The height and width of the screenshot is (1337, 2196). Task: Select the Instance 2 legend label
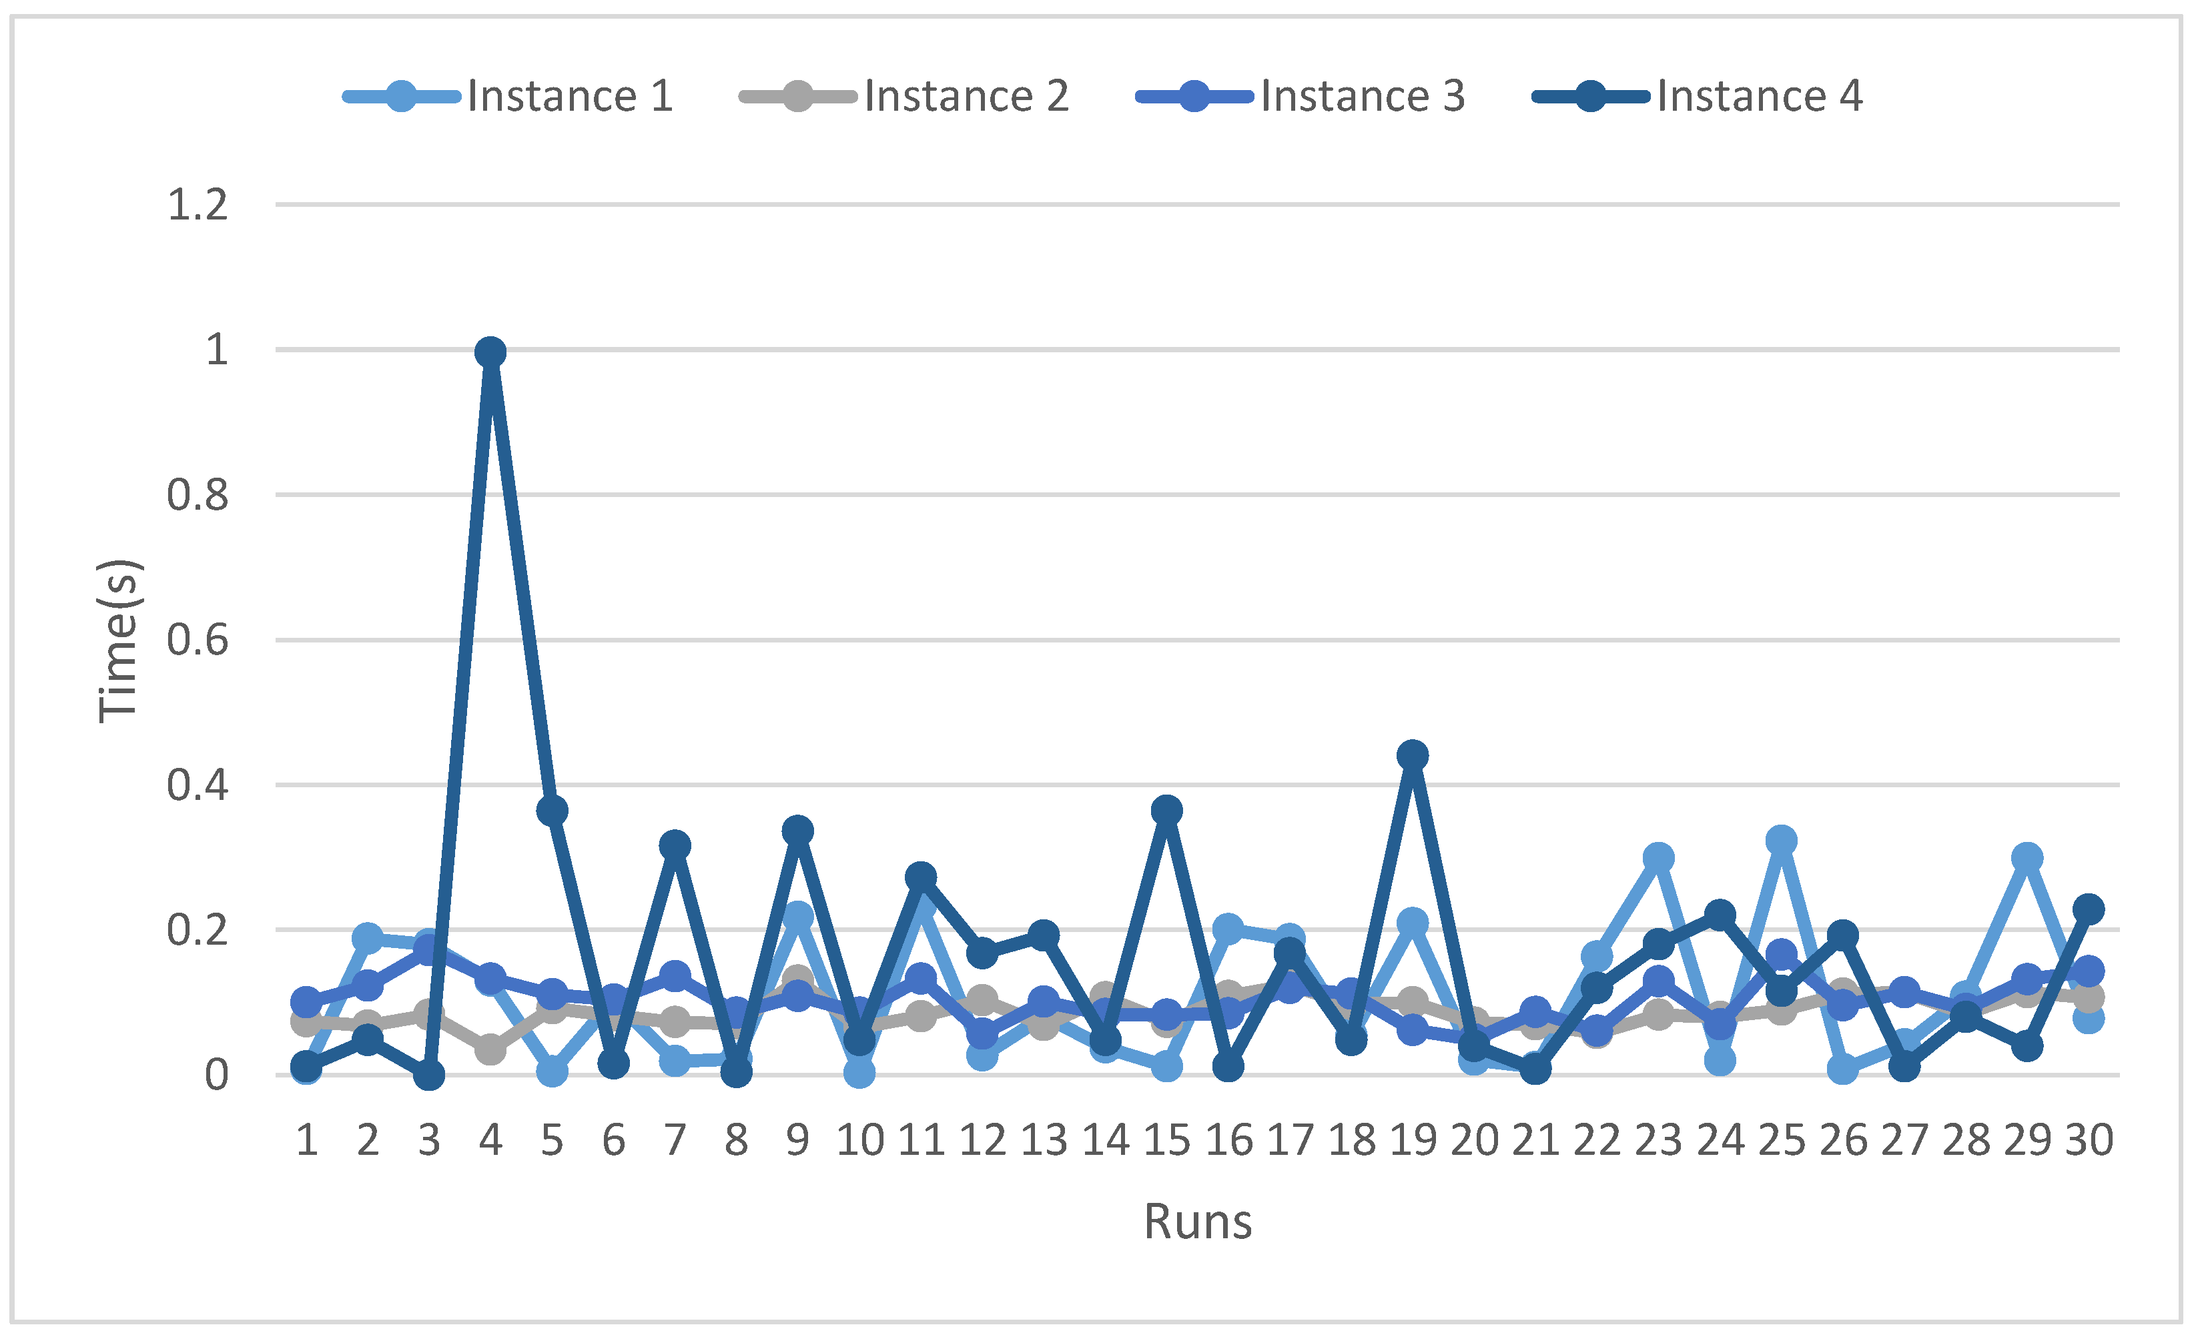click(966, 96)
